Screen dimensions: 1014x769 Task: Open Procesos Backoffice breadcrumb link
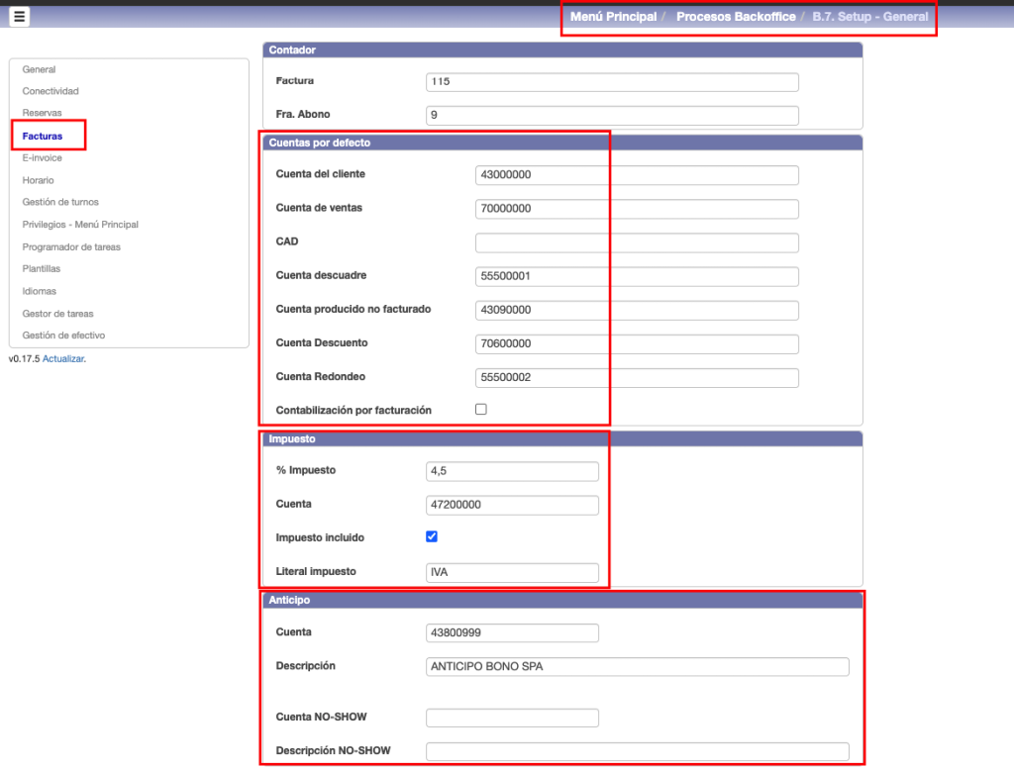pyautogui.click(x=736, y=17)
